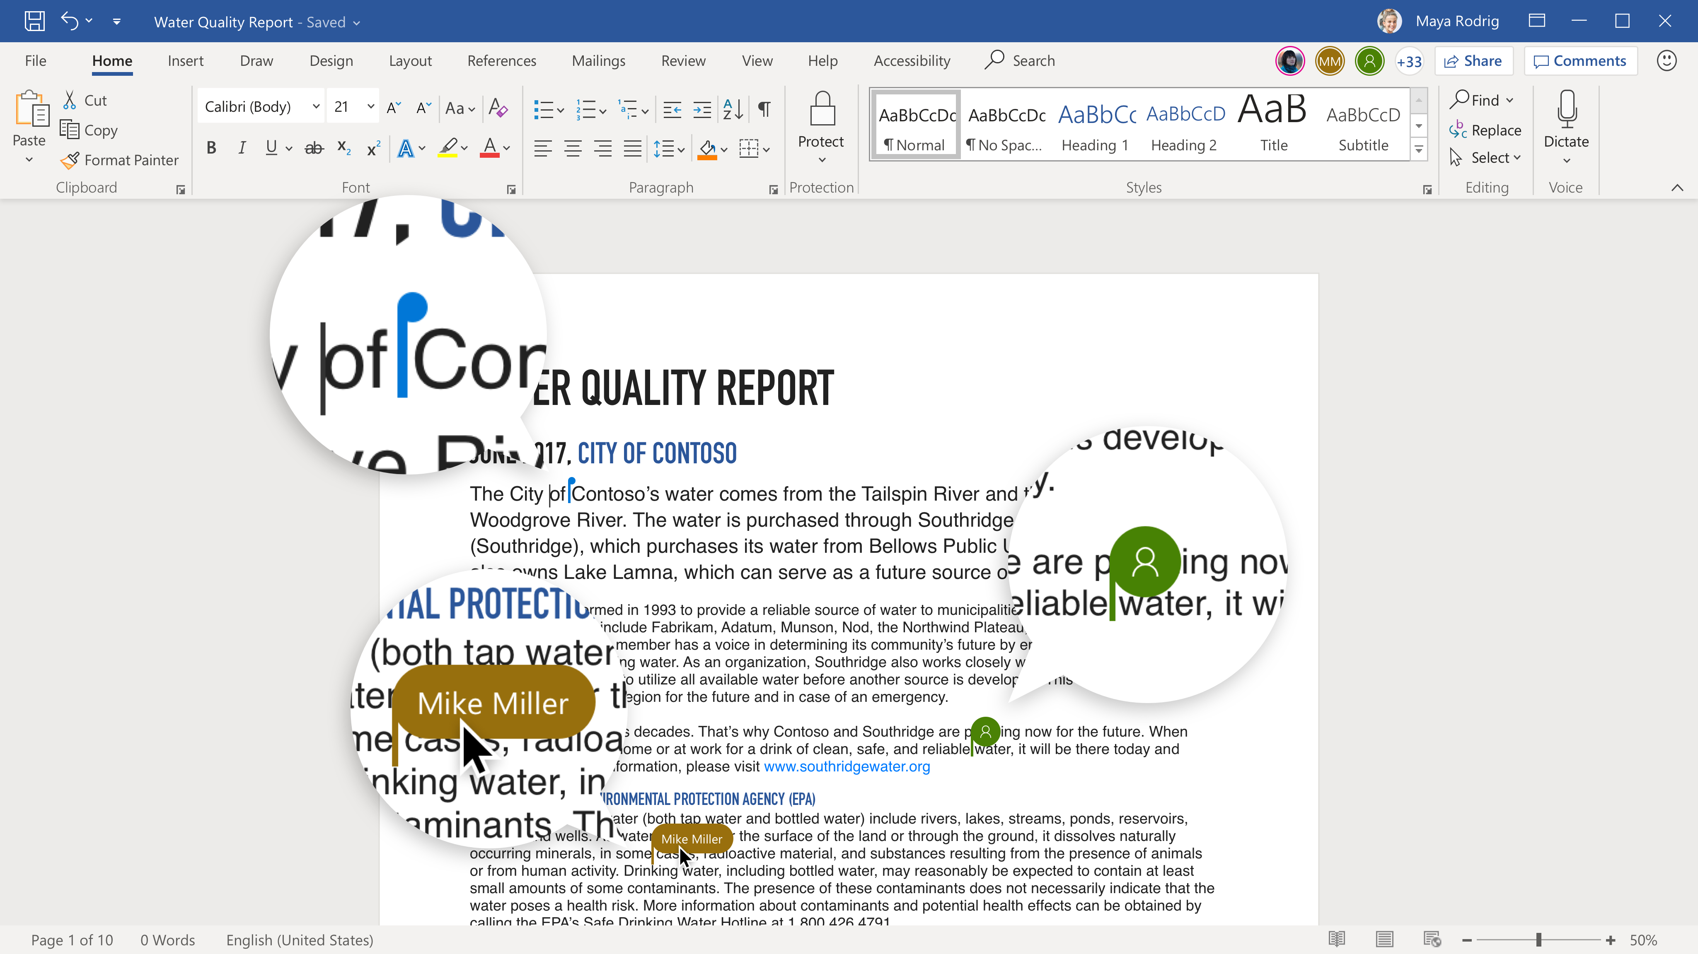Switch to the Review tab

click(x=683, y=60)
